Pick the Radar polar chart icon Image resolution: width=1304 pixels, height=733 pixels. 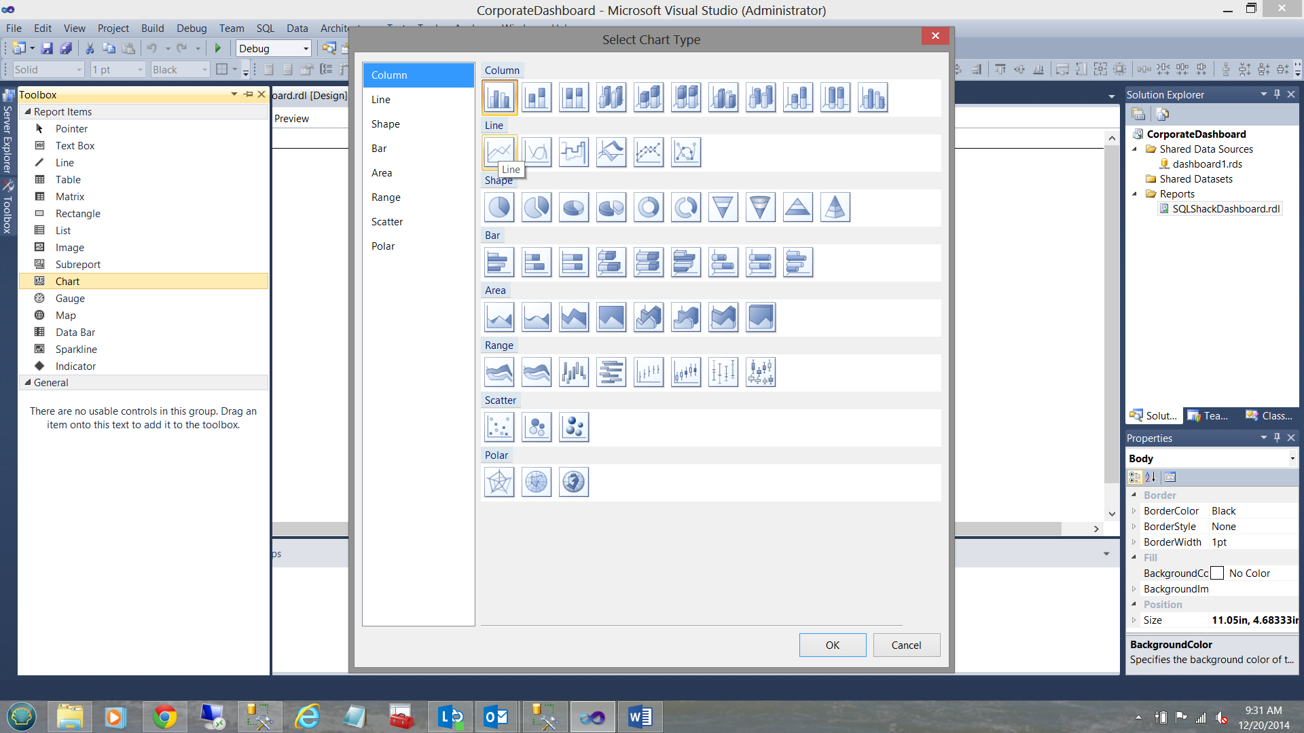click(x=499, y=482)
